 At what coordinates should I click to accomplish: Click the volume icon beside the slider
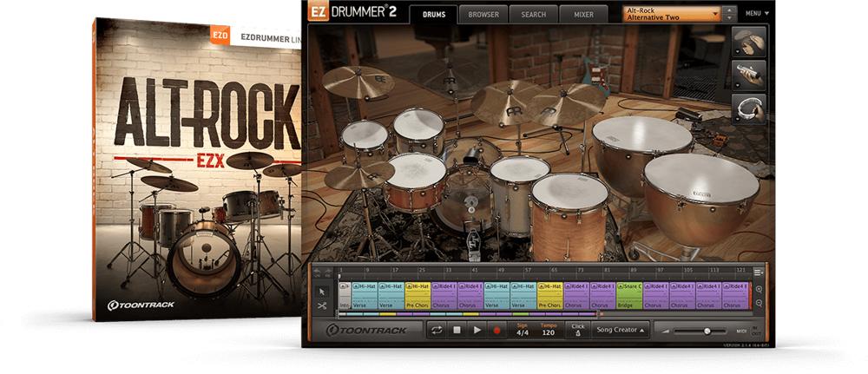click(665, 331)
